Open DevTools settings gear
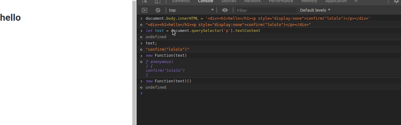Screen dimensions: 401x125 [396, 1]
